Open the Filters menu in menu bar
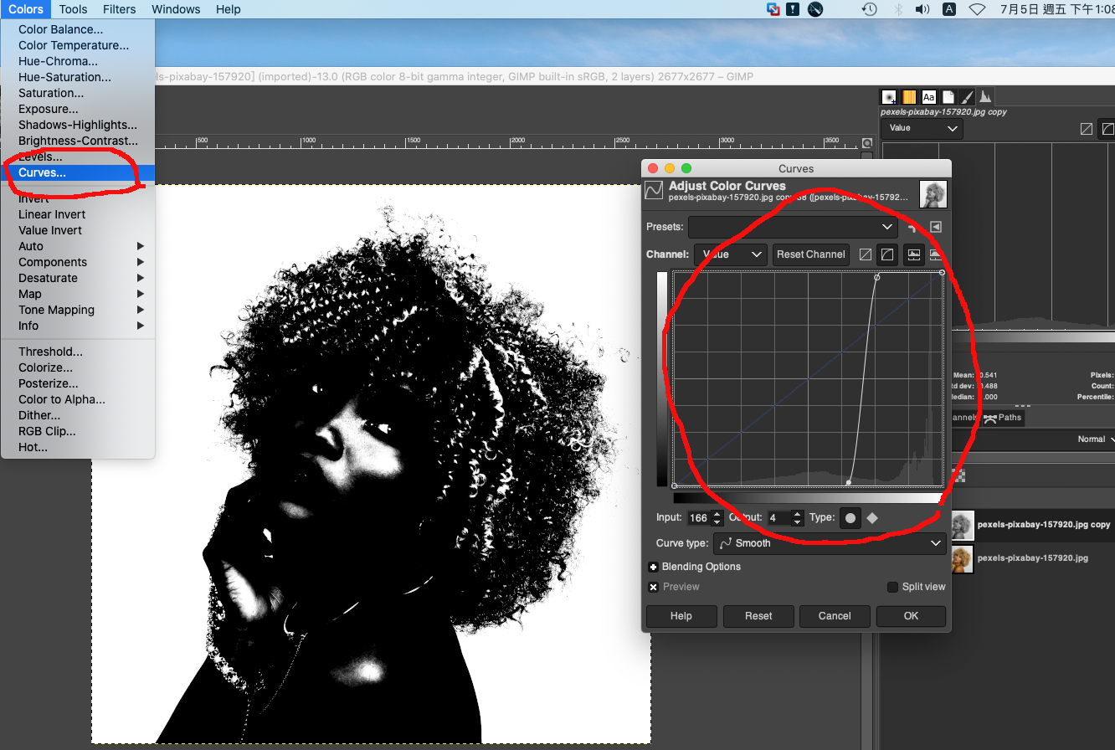Image resolution: width=1115 pixels, height=750 pixels. (119, 9)
